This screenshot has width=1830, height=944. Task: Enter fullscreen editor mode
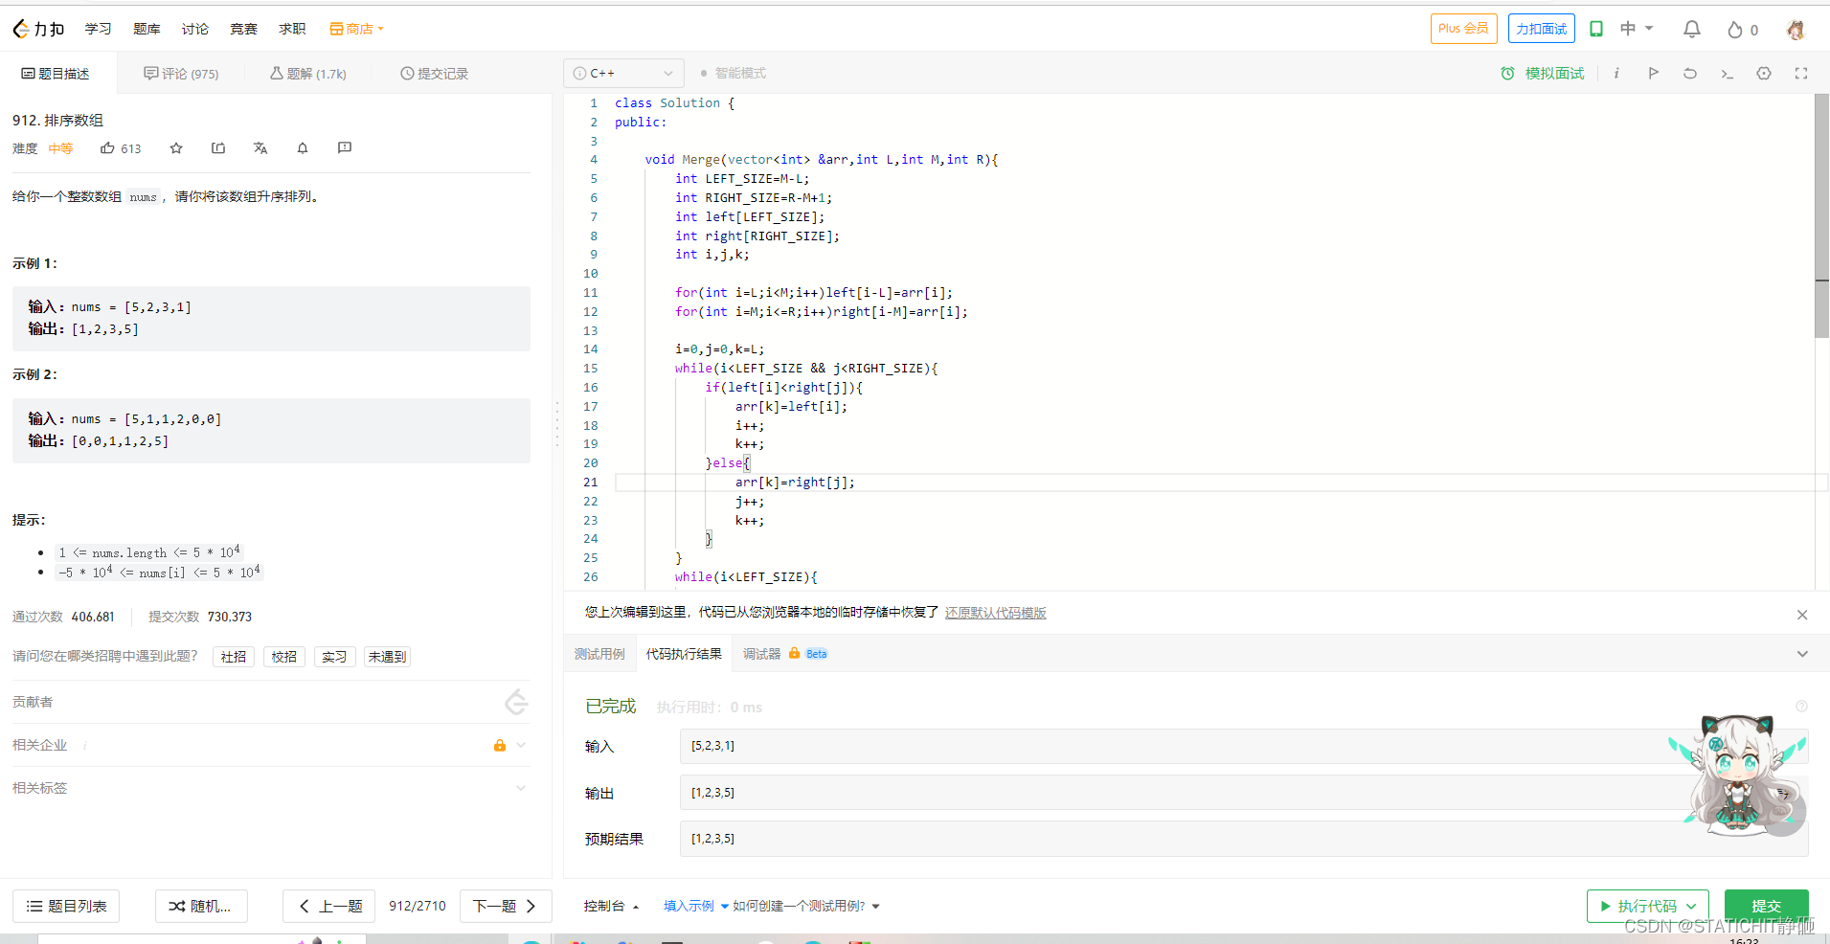click(x=1801, y=73)
